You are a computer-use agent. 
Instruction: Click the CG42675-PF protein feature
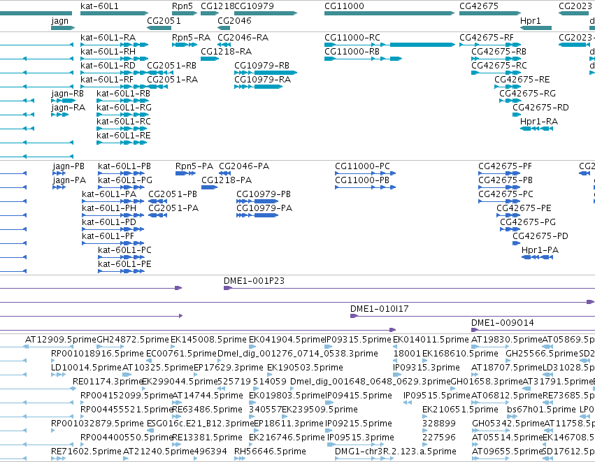pos(499,173)
